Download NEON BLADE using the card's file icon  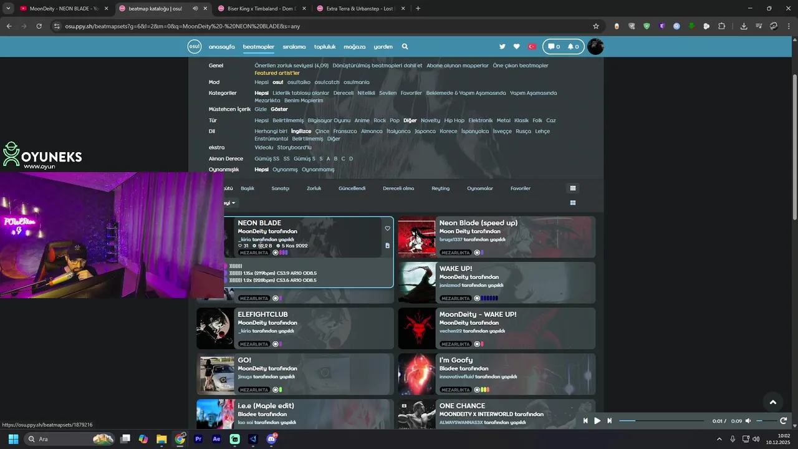tap(387, 246)
